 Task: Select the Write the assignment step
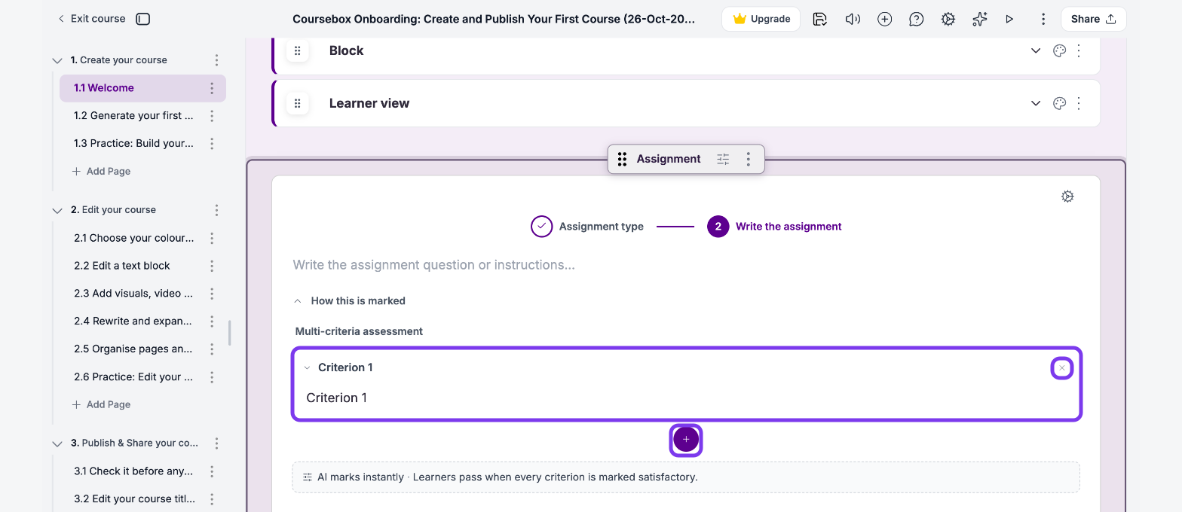(x=774, y=226)
